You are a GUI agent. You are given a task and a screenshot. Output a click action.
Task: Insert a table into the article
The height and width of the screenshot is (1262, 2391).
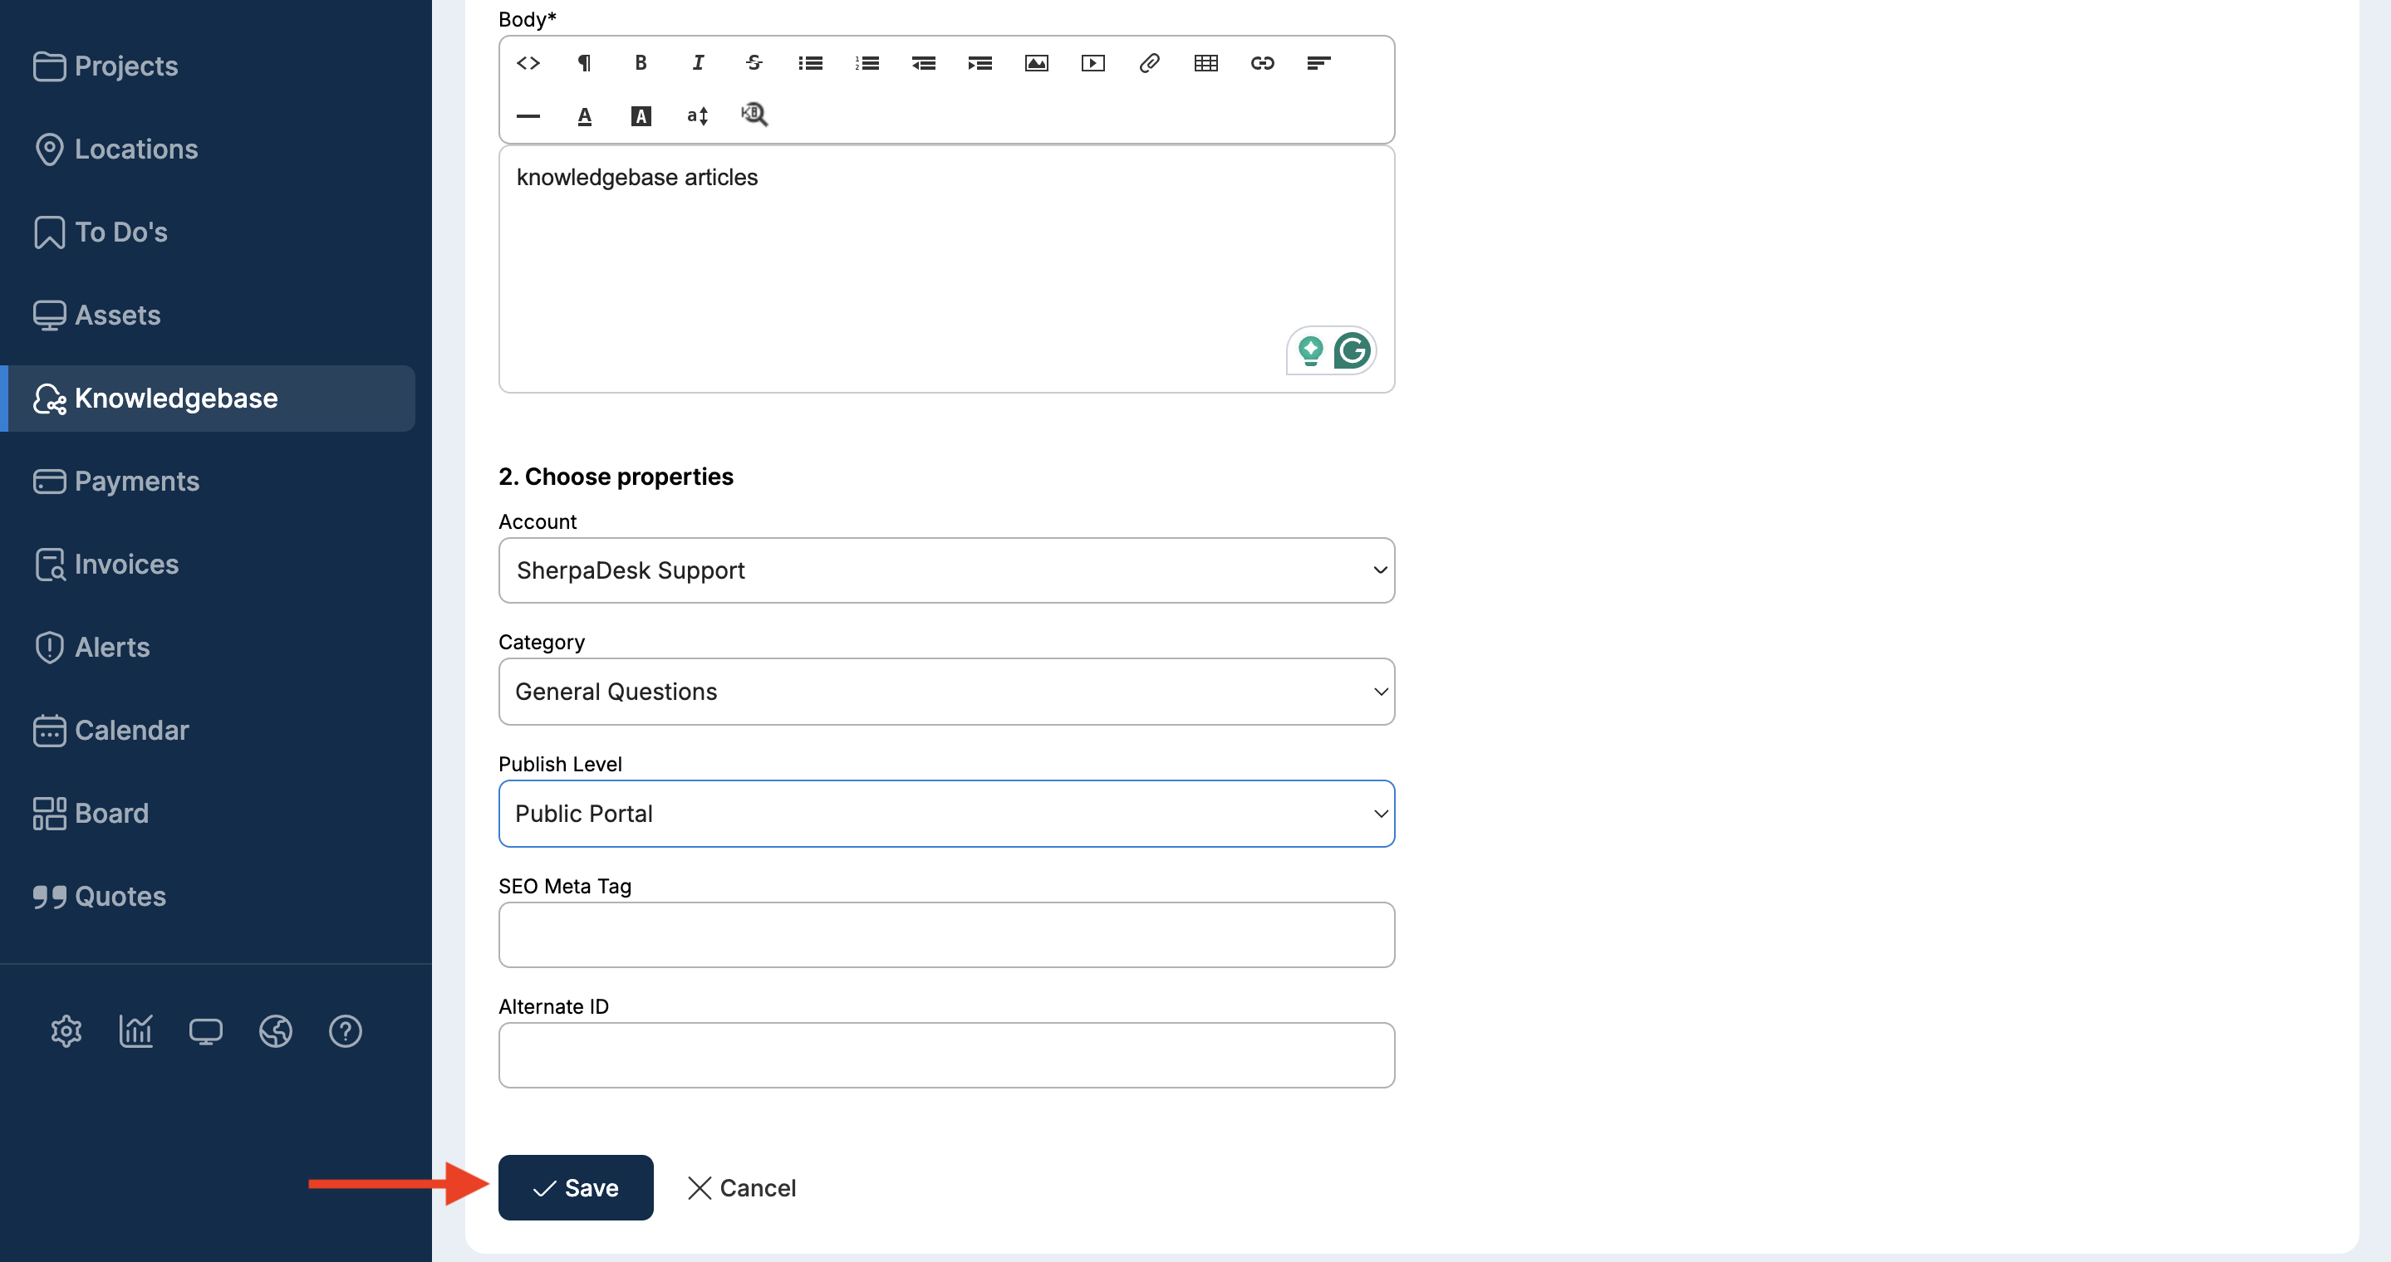click(1205, 63)
